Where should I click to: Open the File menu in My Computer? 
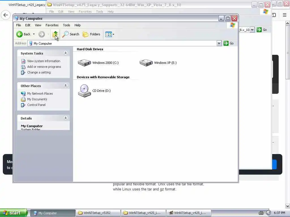pyautogui.click(x=18, y=25)
